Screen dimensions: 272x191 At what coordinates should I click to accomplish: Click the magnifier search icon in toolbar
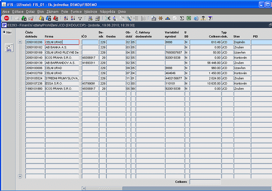[129, 18]
